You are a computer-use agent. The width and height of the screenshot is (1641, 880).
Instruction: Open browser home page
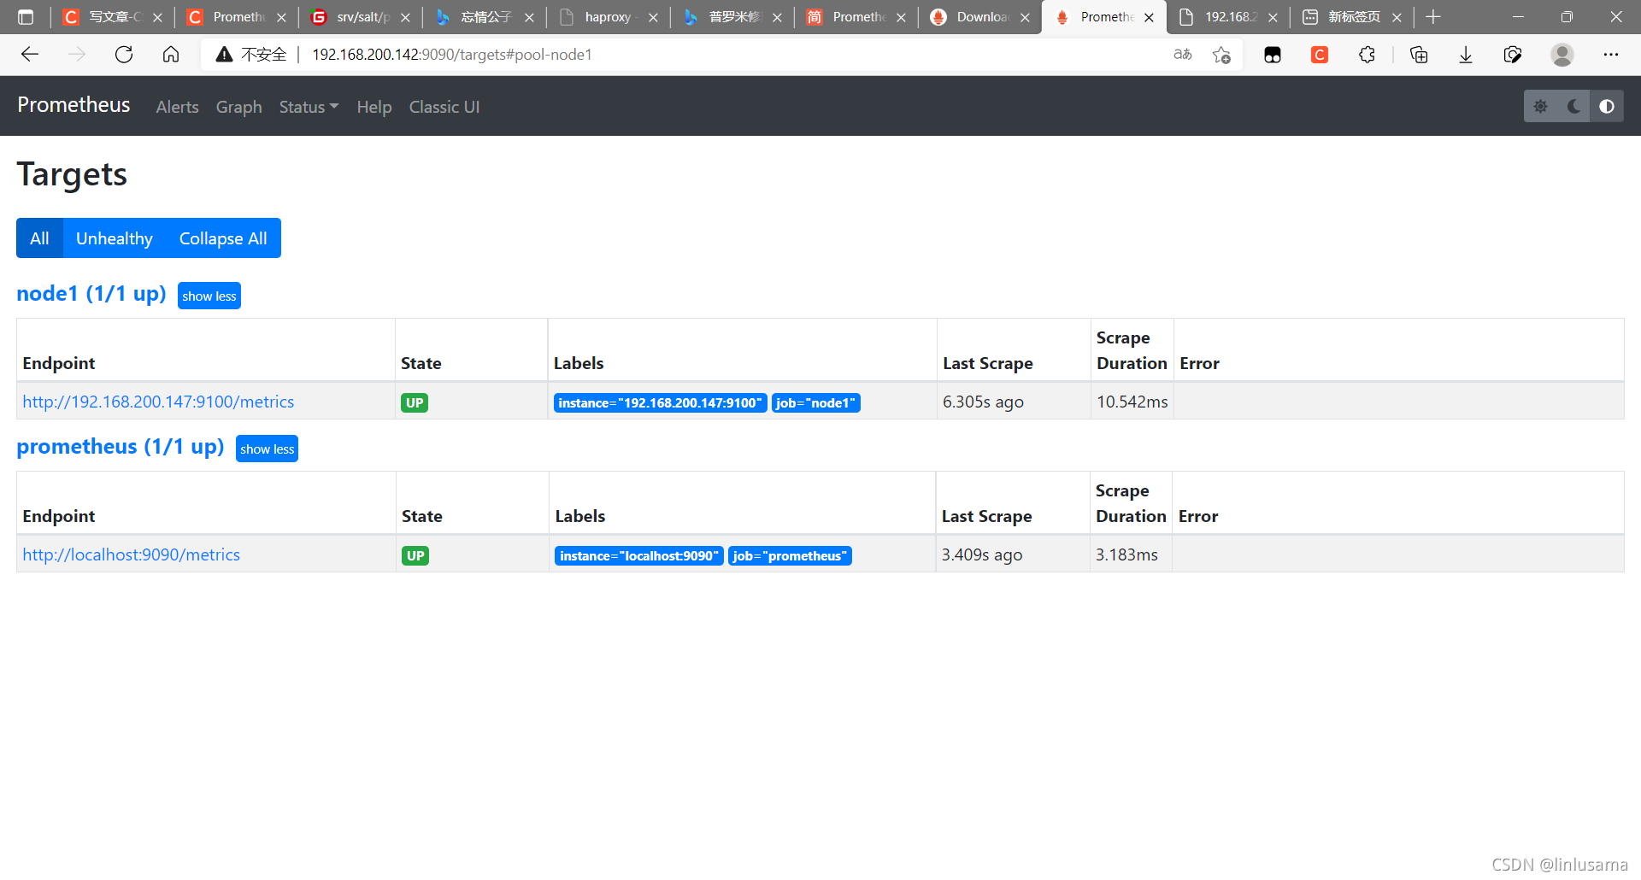[x=171, y=55]
